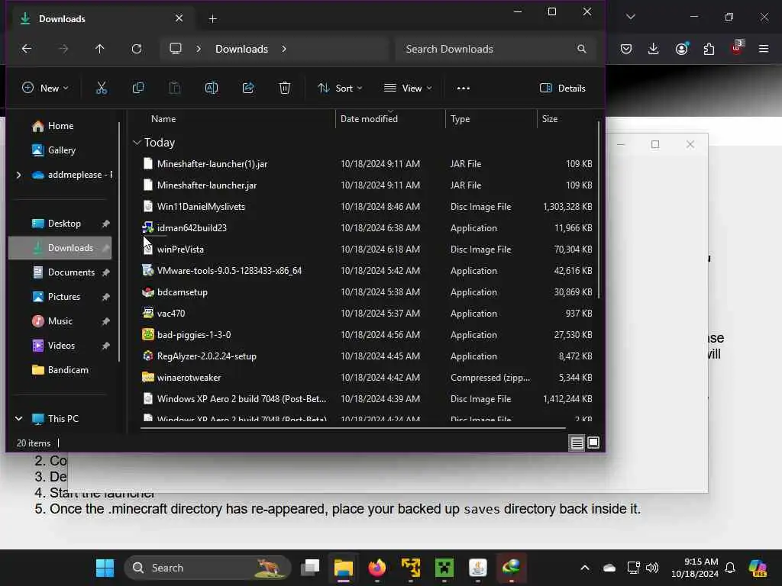Image resolution: width=782 pixels, height=586 pixels.
Task: Open the Minecraft creeper icon in taskbar
Action: [x=444, y=568]
